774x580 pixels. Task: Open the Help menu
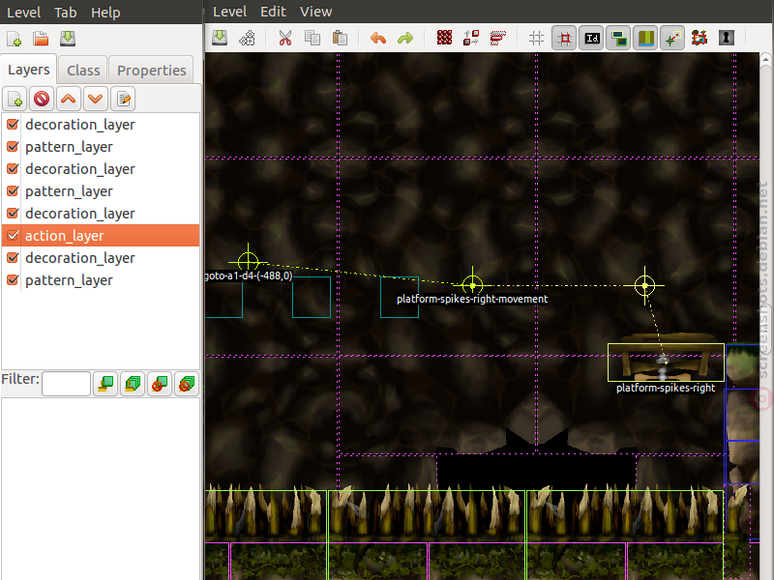point(105,13)
